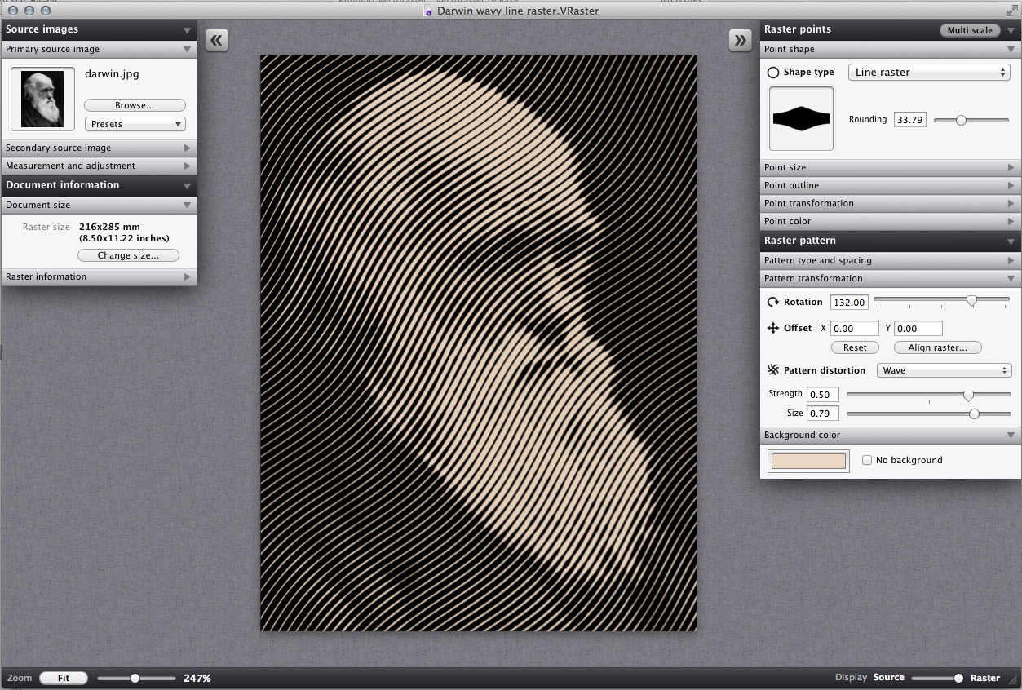1022x690 pixels.
Task: Toggle the Multi scale button
Action: [x=970, y=30]
